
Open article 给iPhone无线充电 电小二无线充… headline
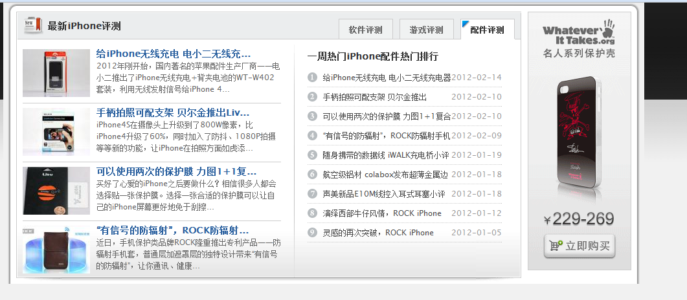(x=173, y=54)
